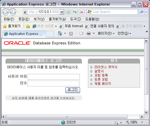Click the 로그인 button
This screenshot has width=150, height=126.
coord(73,90)
